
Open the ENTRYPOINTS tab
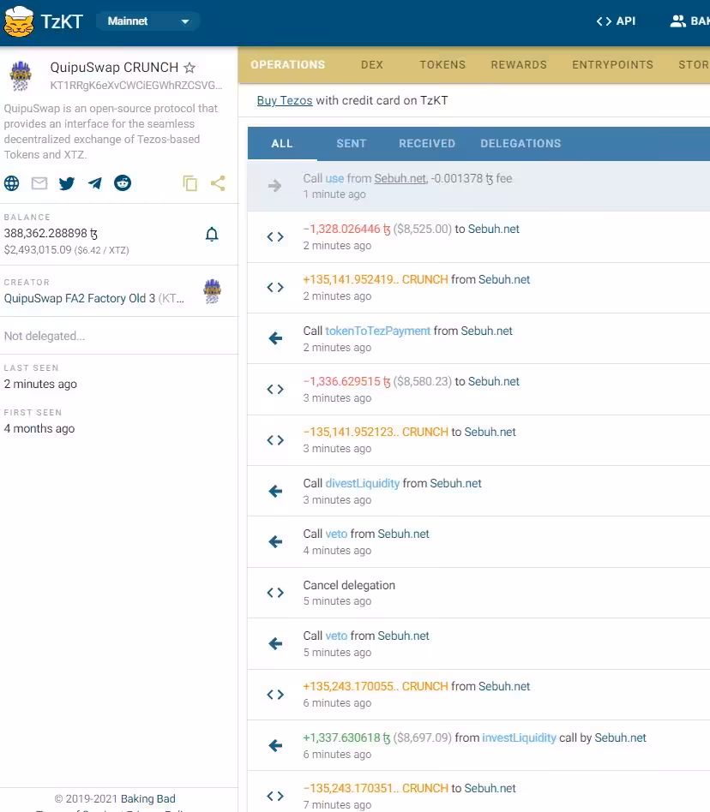pyautogui.click(x=612, y=65)
